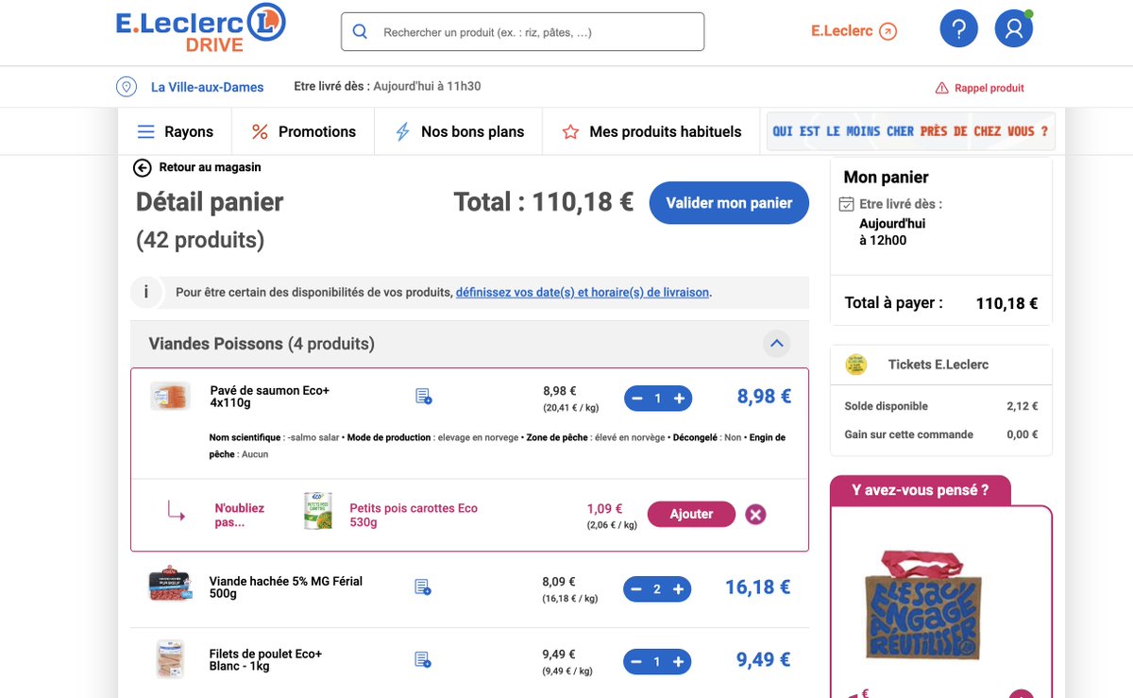The height and width of the screenshot is (698, 1133).
Task: Open Mes produits habituels
Action: [651, 131]
